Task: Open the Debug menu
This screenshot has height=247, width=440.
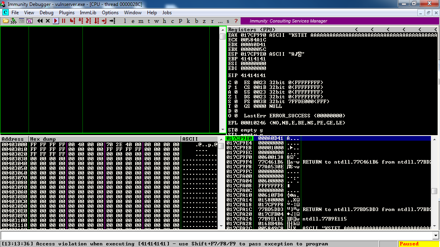Action: click(x=46, y=13)
